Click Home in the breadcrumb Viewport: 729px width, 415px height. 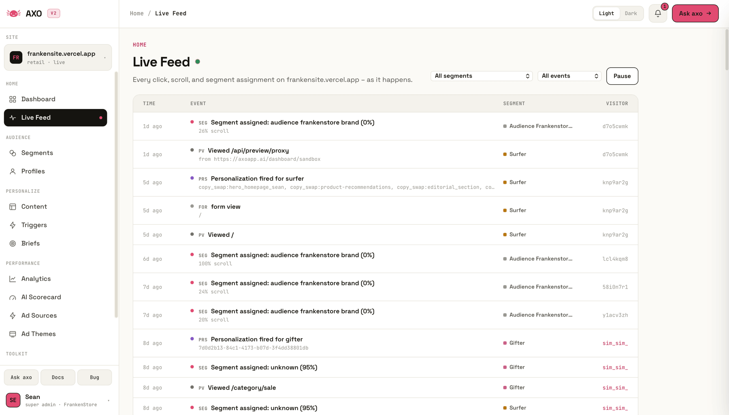137,13
